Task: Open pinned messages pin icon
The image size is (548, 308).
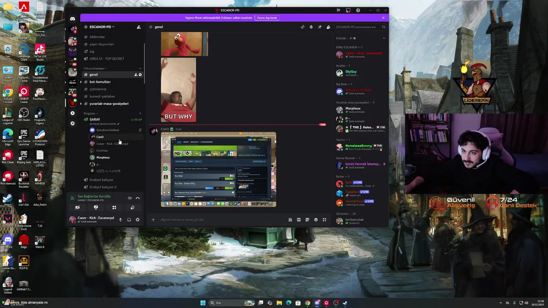Action: (x=320, y=27)
